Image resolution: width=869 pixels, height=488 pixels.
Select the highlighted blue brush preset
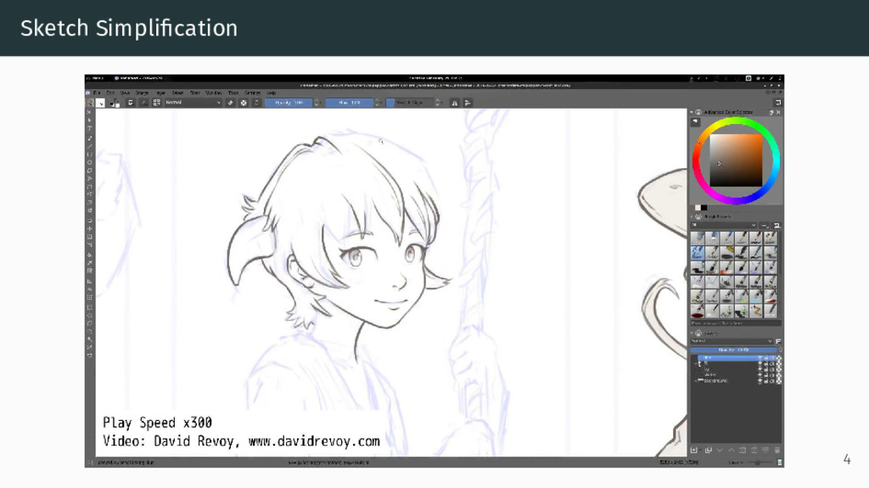(x=698, y=253)
